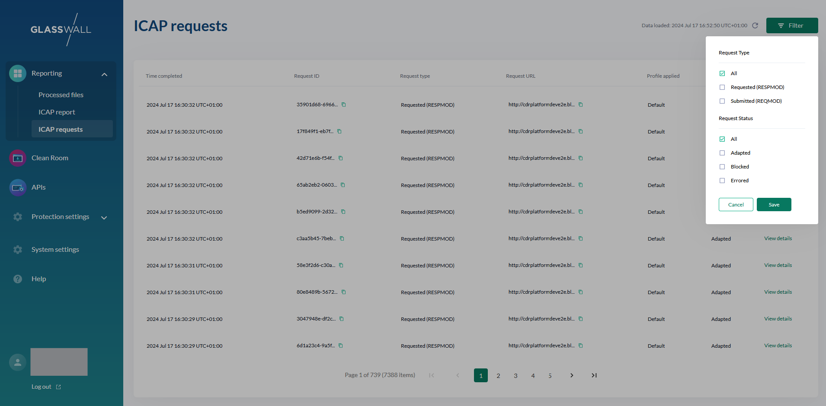Copy request ID c3aa5b45-7beb

(x=342, y=238)
